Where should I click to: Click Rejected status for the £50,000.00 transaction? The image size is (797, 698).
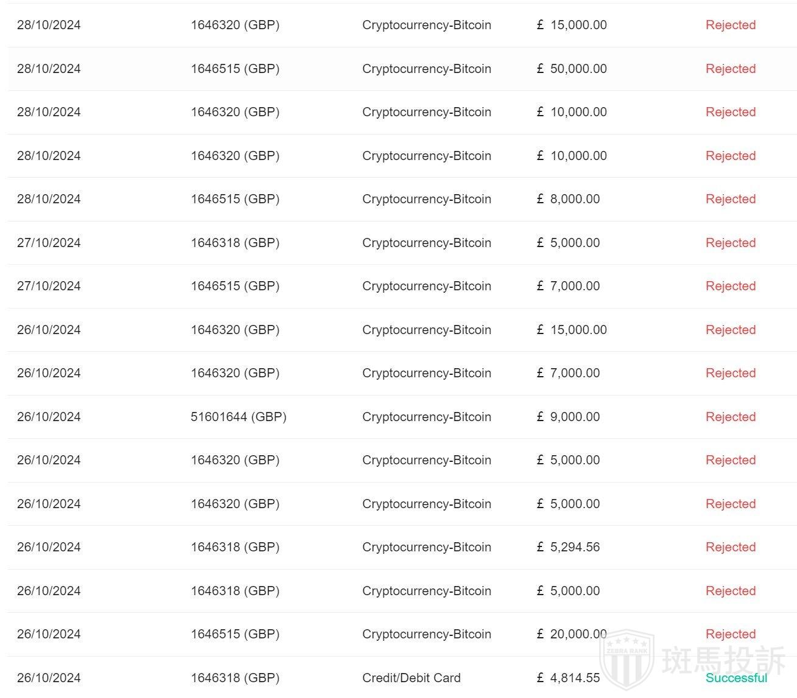coord(730,69)
